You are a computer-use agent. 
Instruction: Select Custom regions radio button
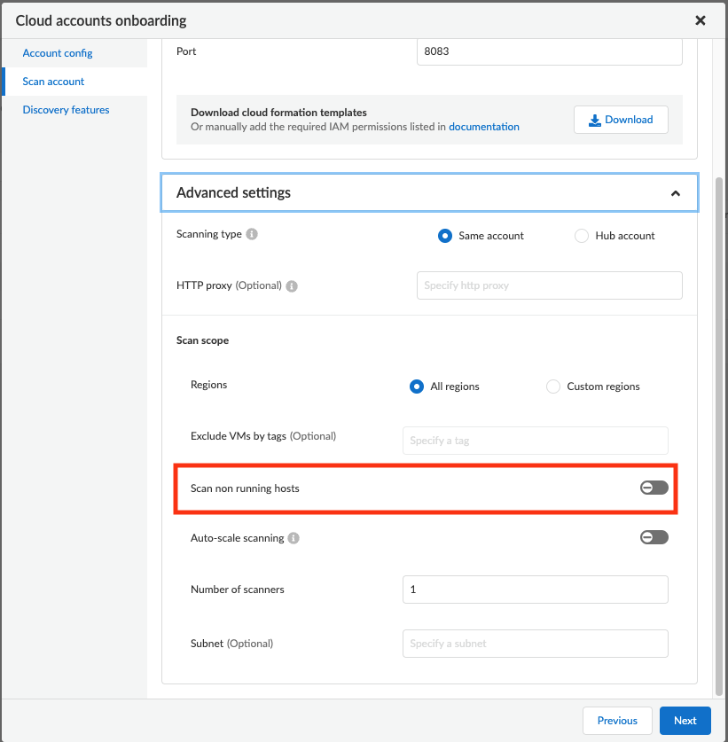click(x=553, y=387)
